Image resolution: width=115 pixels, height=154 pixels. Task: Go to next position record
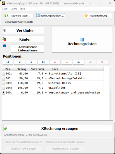click(31, 62)
